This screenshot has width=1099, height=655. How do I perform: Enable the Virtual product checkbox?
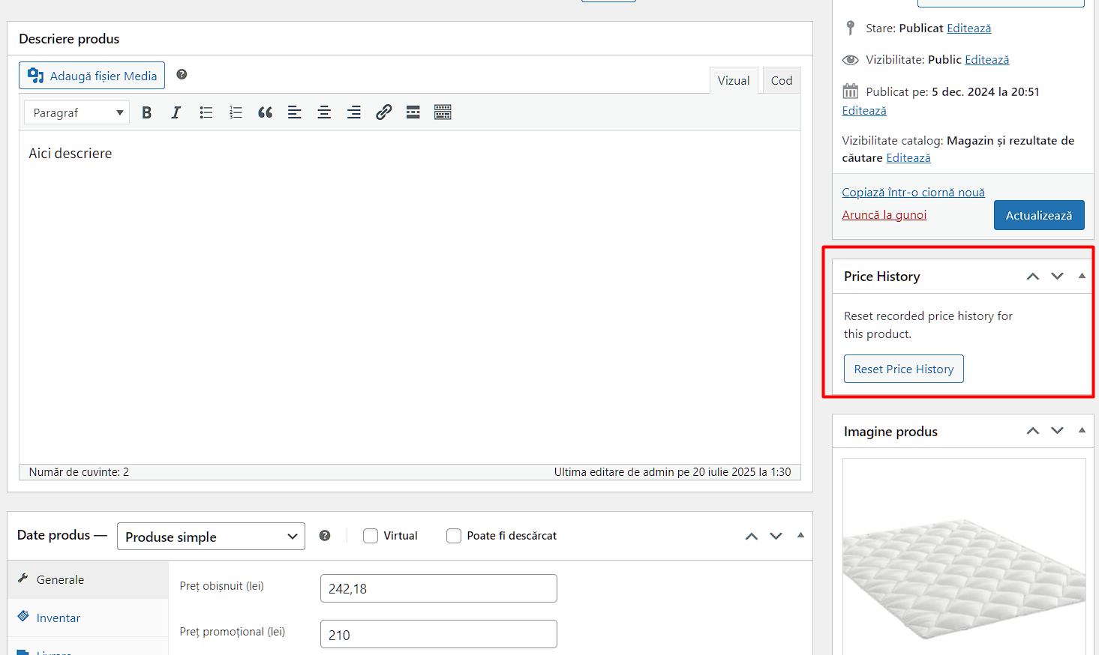pos(371,536)
